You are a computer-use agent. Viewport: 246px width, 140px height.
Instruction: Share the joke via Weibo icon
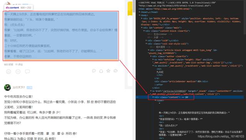115,71
